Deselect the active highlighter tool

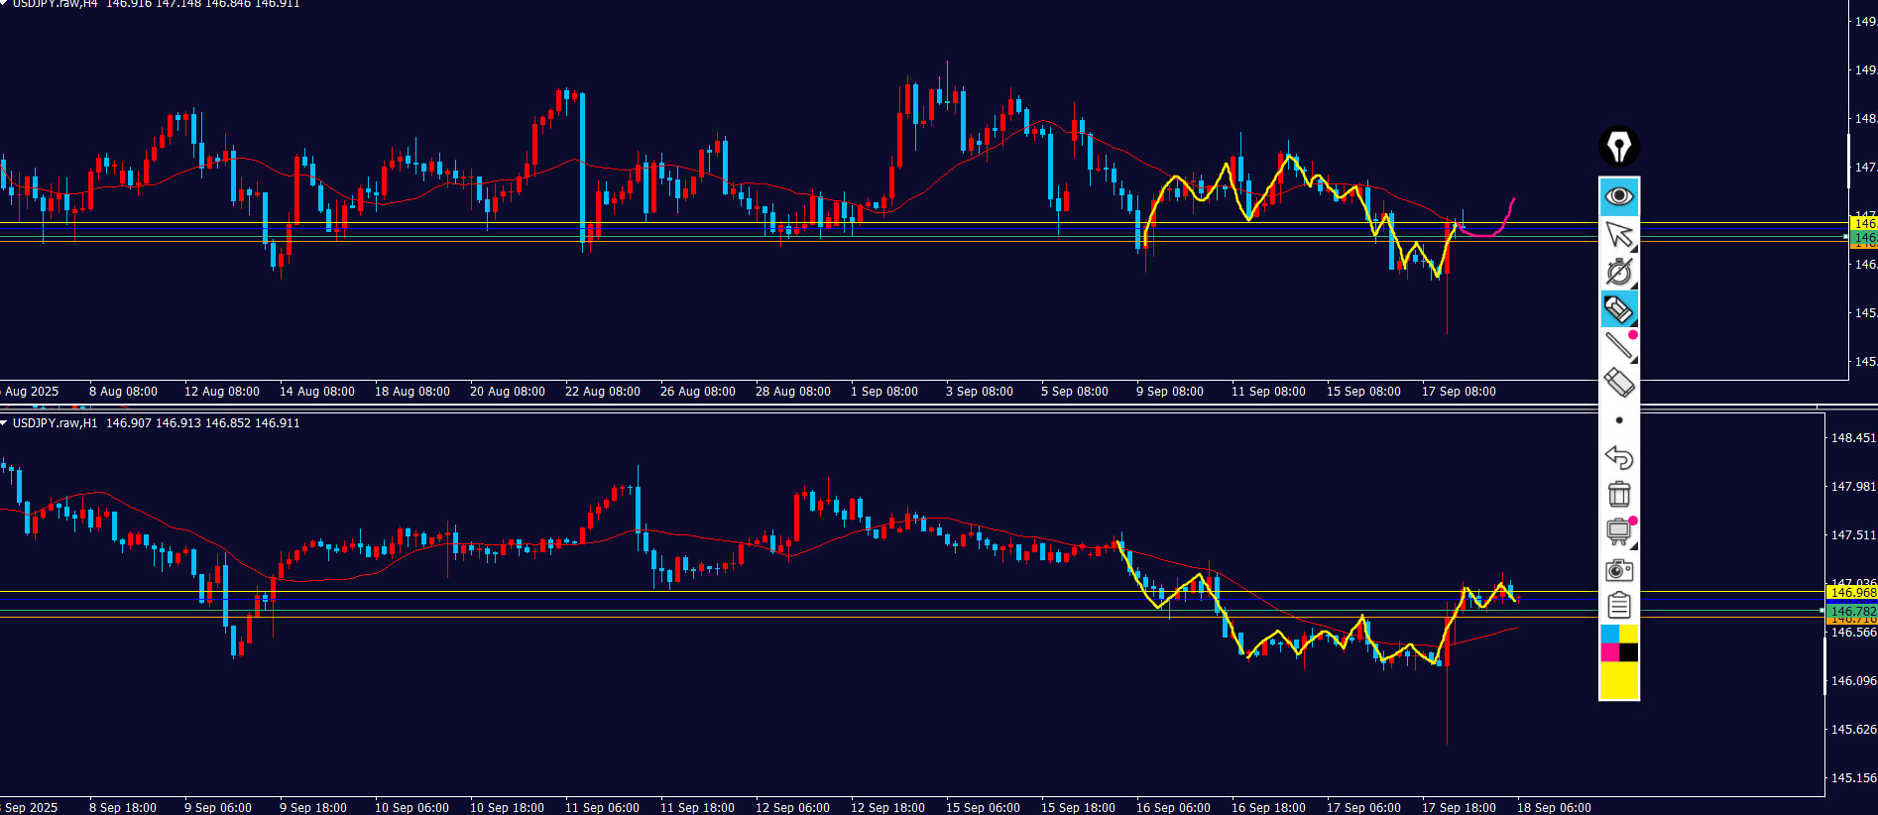tap(1618, 309)
